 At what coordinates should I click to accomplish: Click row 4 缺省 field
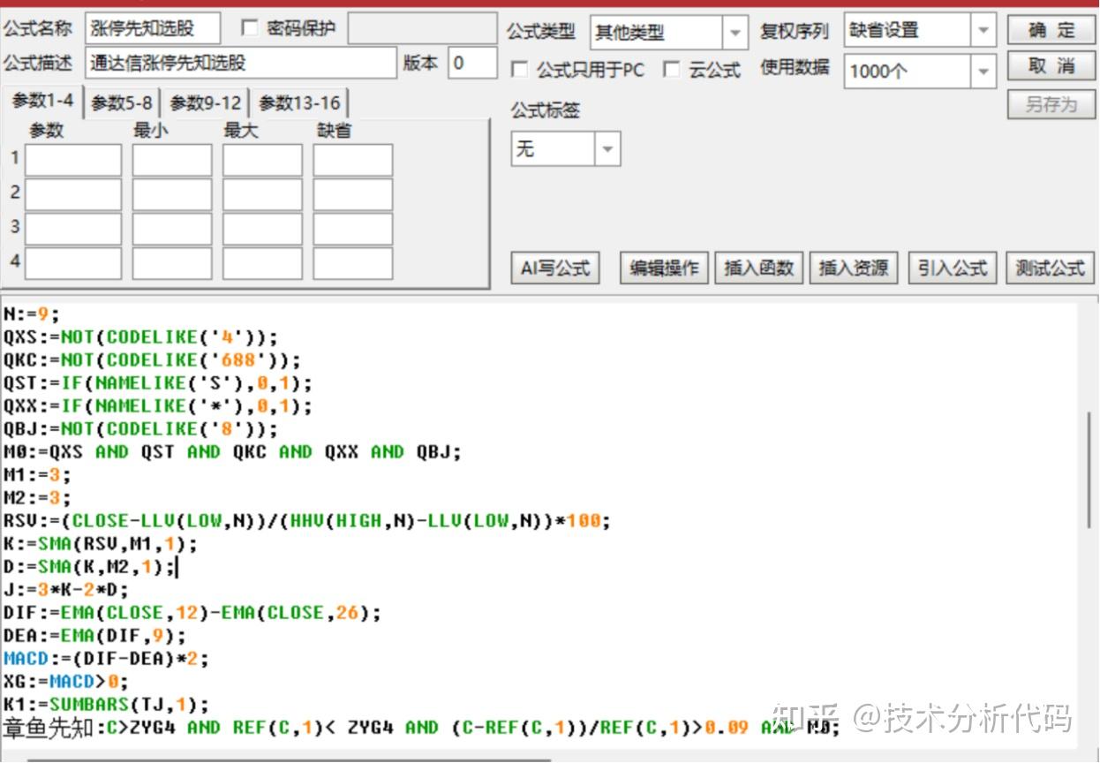coord(353,263)
